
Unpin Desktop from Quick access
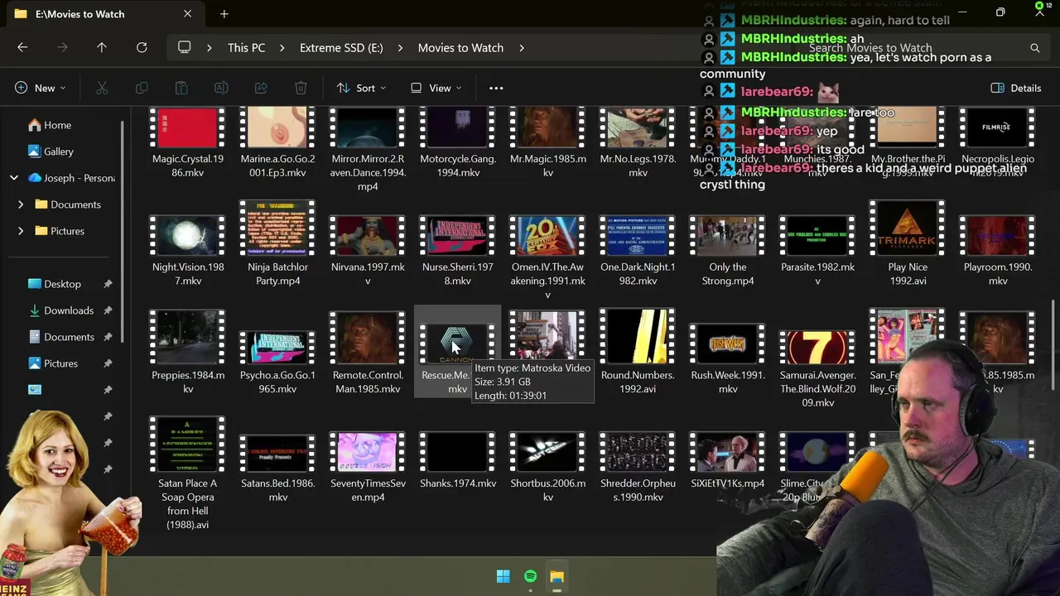coord(108,284)
